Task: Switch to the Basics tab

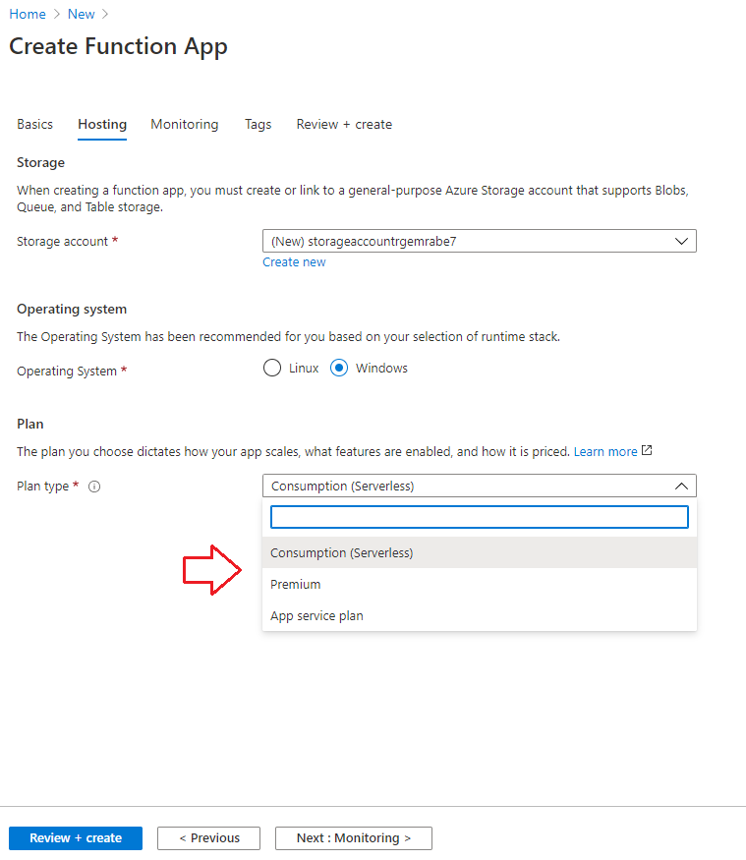Action: click(34, 125)
